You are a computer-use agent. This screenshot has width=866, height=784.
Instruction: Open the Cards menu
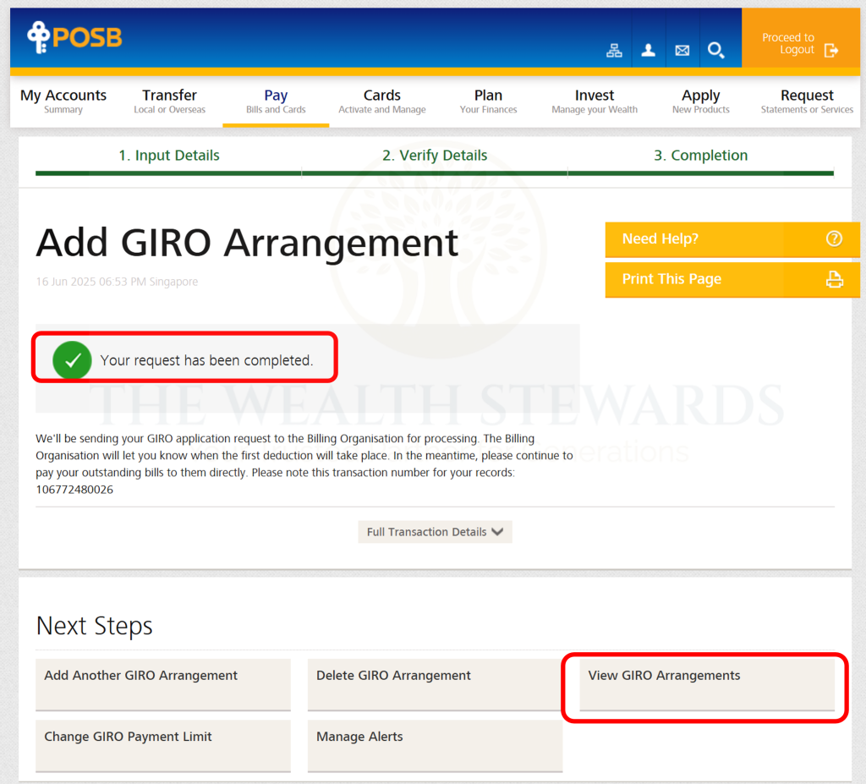click(x=381, y=101)
